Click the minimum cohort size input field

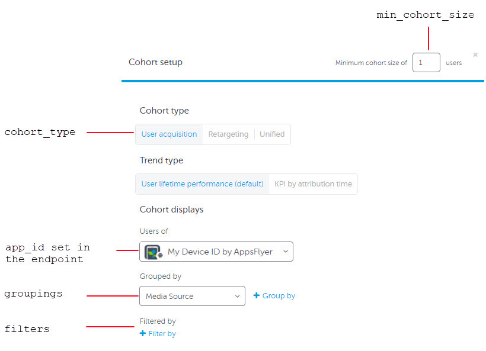point(426,63)
